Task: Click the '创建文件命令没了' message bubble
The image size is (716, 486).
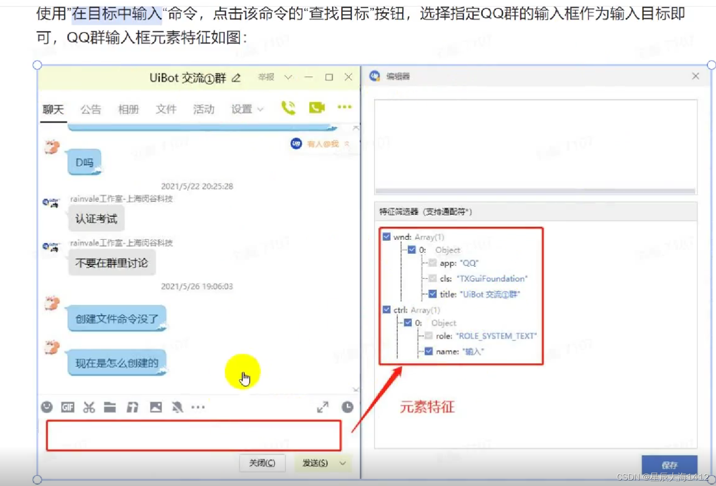Action: (117, 318)
